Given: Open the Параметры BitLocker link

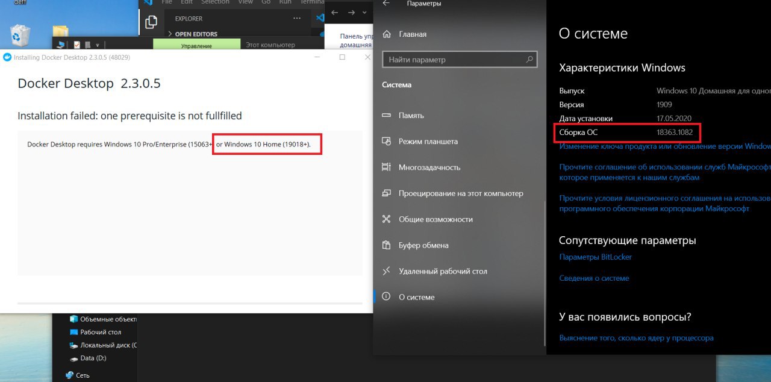Looking at the screenshot, I should (595, 257).
